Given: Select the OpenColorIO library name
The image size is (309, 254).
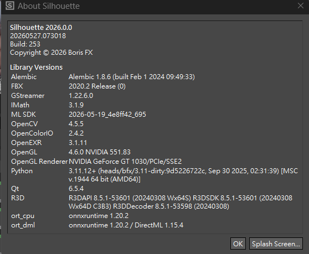Looking at the screenshot, I should tap(32, 133).
